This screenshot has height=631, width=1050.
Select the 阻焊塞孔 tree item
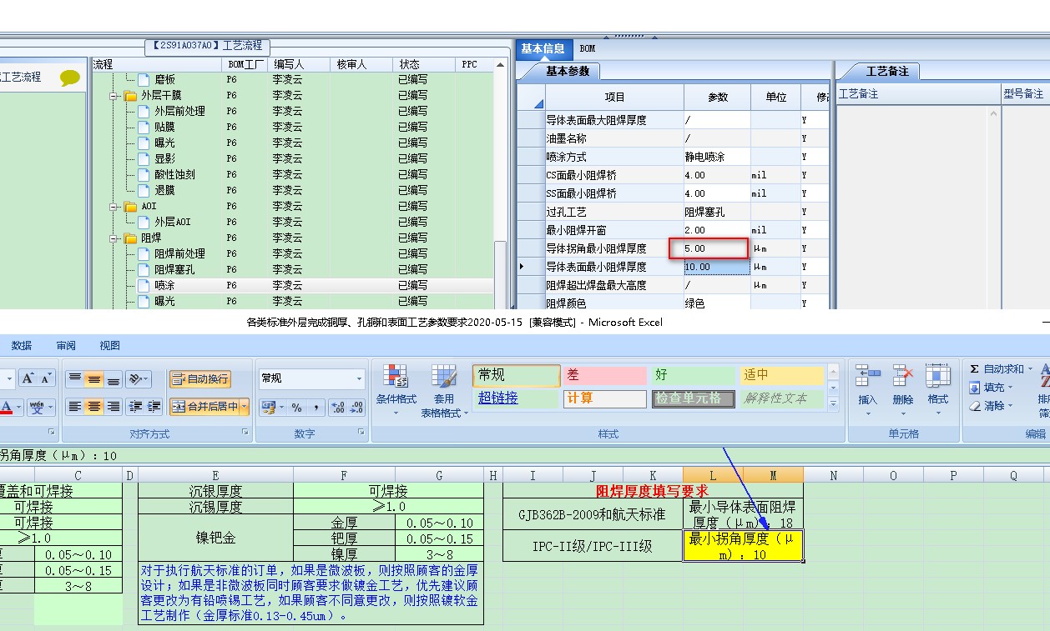pyautogui.click(x=174, y=270)
